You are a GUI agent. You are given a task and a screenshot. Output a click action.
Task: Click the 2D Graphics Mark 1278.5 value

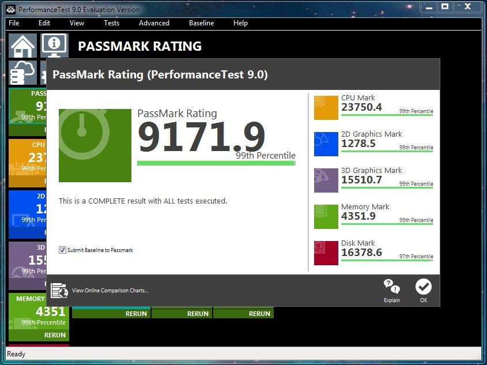(x=358, y=144)
